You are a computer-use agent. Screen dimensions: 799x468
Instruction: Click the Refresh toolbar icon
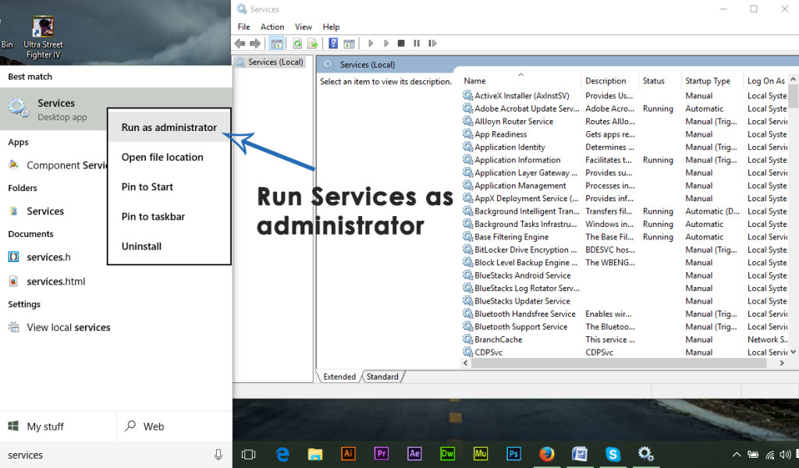297,44
